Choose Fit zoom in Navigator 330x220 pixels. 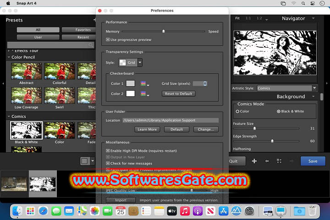tap(237, 18)
